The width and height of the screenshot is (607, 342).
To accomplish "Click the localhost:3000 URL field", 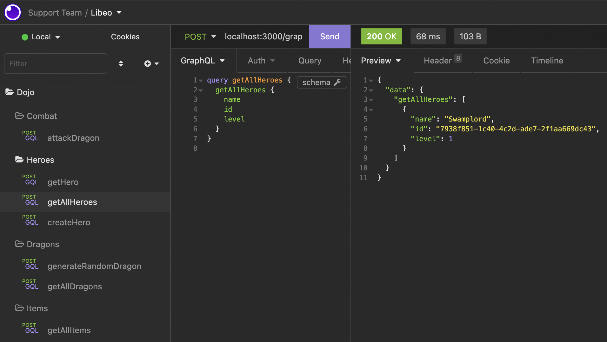I will pos(263,36).
